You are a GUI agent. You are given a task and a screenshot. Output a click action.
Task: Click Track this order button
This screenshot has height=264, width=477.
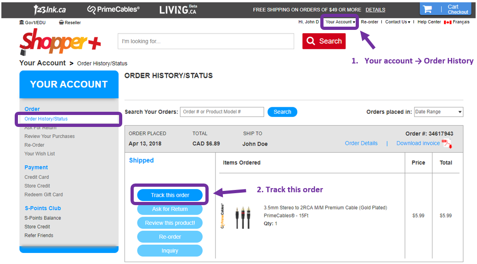coord(170,195)
